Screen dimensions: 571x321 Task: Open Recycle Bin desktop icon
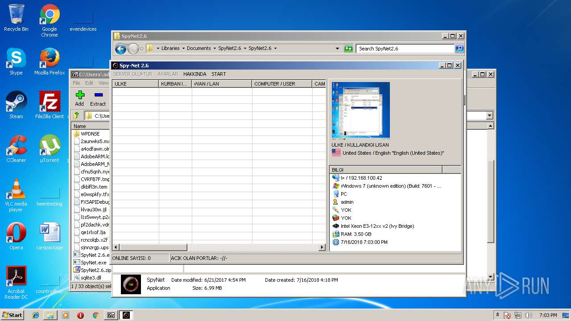pyautogui.click(x=16, y=18)
